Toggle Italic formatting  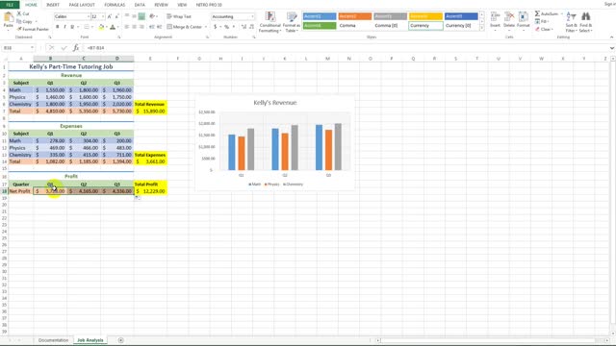tap(64, 27)
